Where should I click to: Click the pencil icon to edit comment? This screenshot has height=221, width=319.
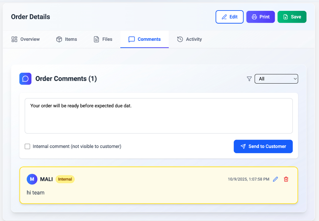[x=276, y=179]
